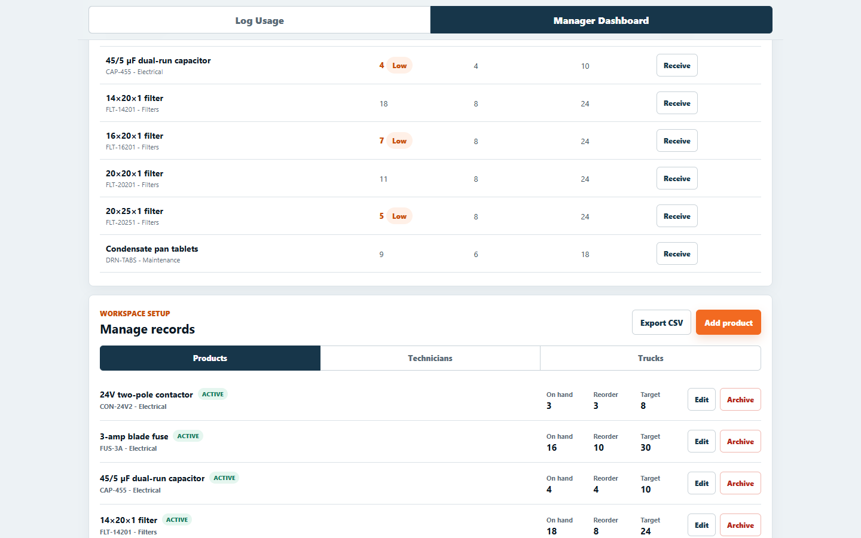
Task: Click the Manage records heading
Action: [x=148, y=329]
